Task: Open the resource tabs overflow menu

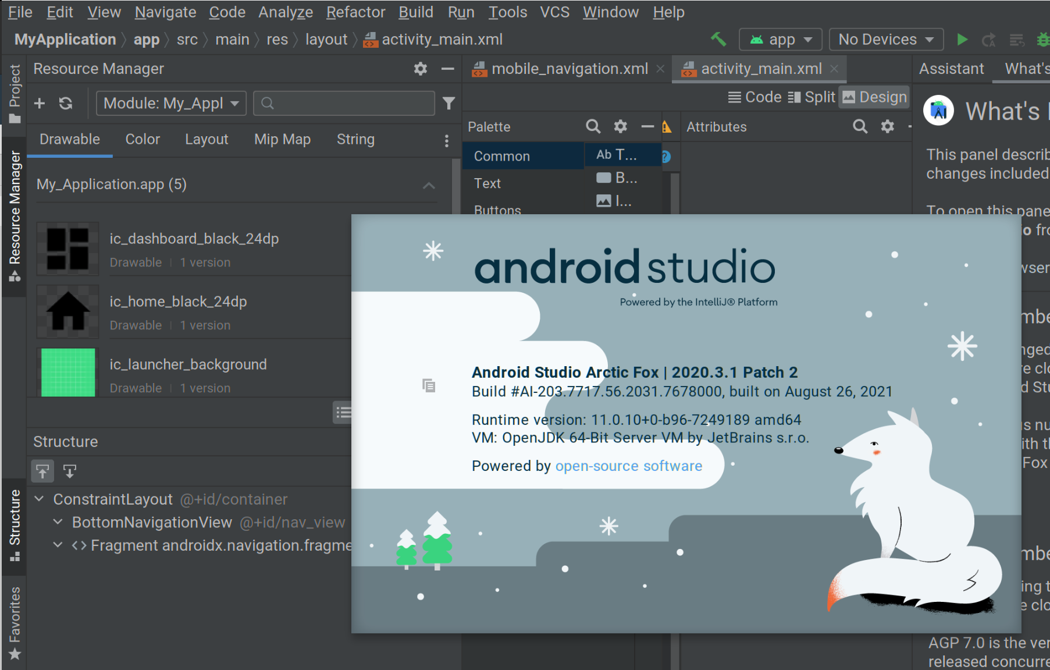Action: [446, 140]
